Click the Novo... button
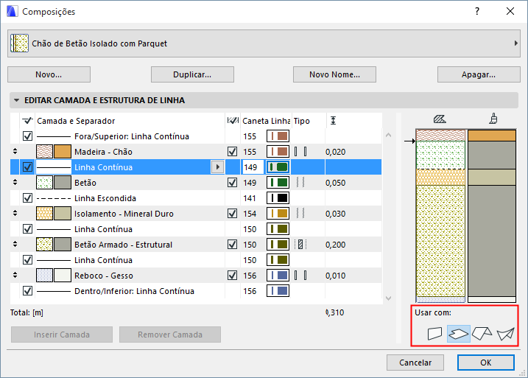This screenshot has width=528, height=378. coord(49,74)
